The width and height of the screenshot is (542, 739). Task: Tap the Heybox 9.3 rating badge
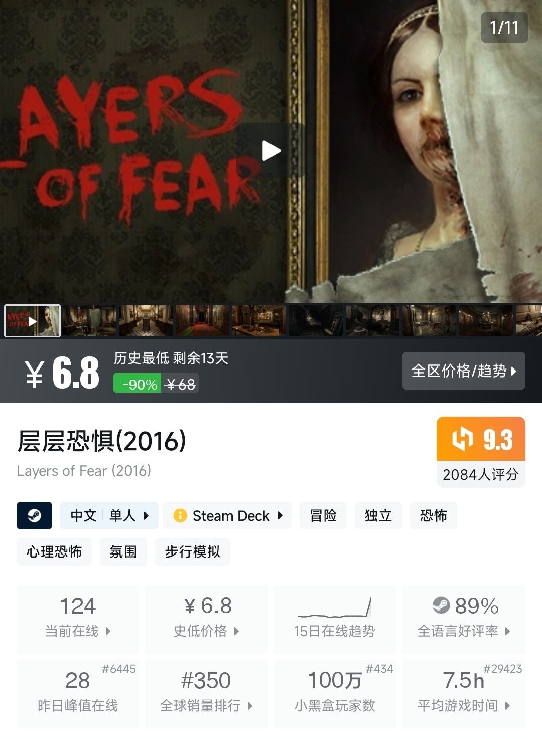click(481, 439)
